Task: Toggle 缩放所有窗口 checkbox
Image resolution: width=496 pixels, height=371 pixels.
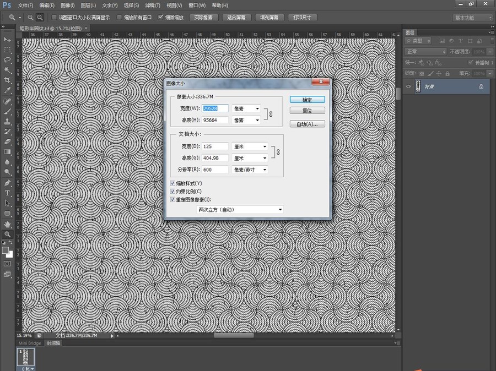Action: (119, 18)
